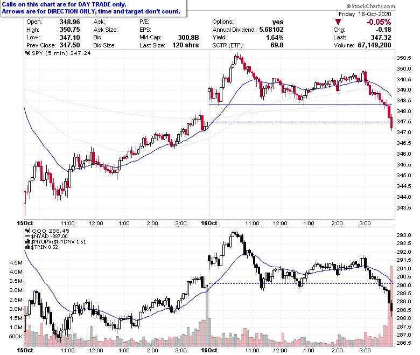Click the line marker before $NYAD
The image size is (420, 355).
pos(27,236)
